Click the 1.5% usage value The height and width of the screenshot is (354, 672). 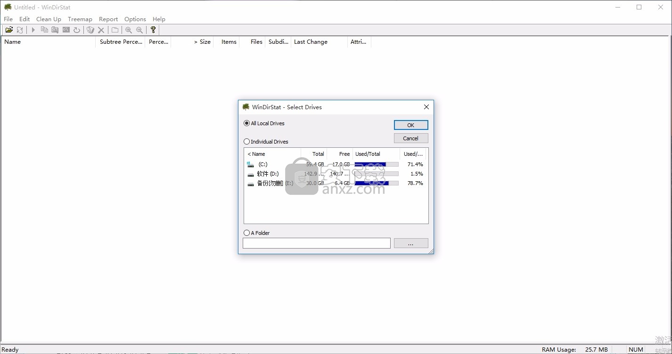pos(417,174)
